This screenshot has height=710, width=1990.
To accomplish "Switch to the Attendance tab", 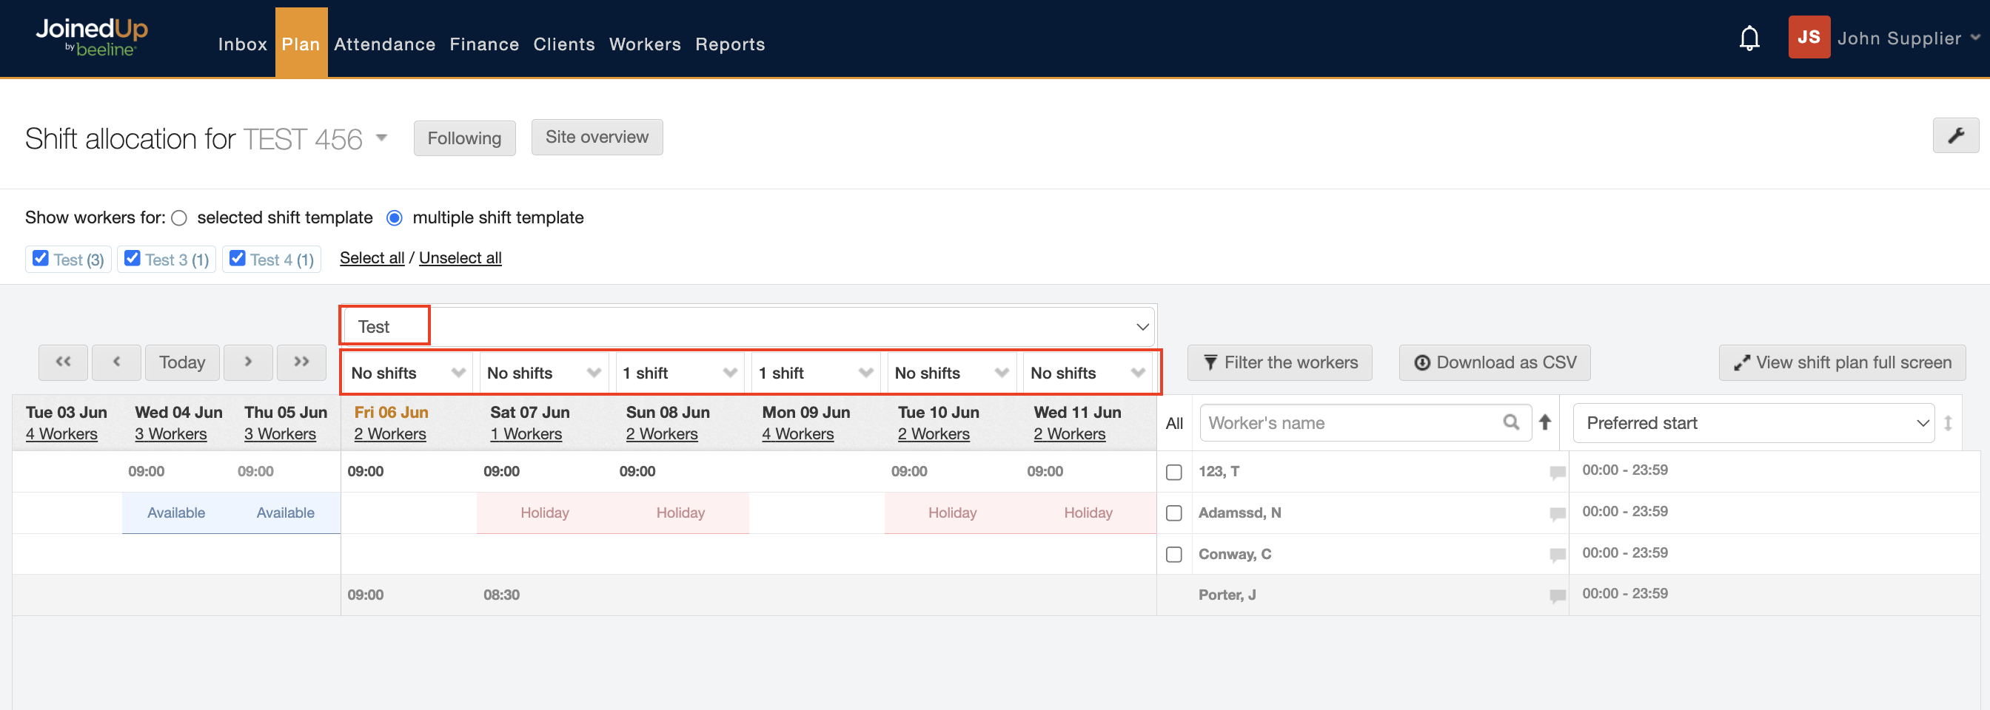I will pyautogui.click(x=384, y=45).
